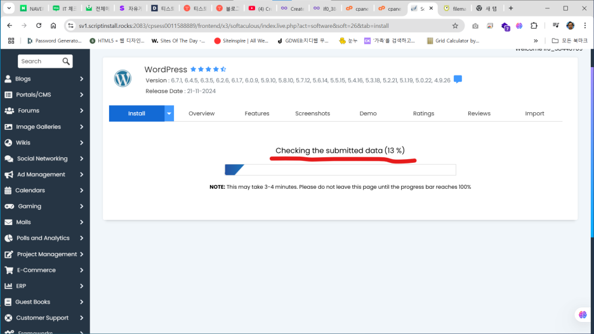Viewport: 594px width, 334px height.
Task: Expand the Social Networking arrow
Action: [81, 158]
